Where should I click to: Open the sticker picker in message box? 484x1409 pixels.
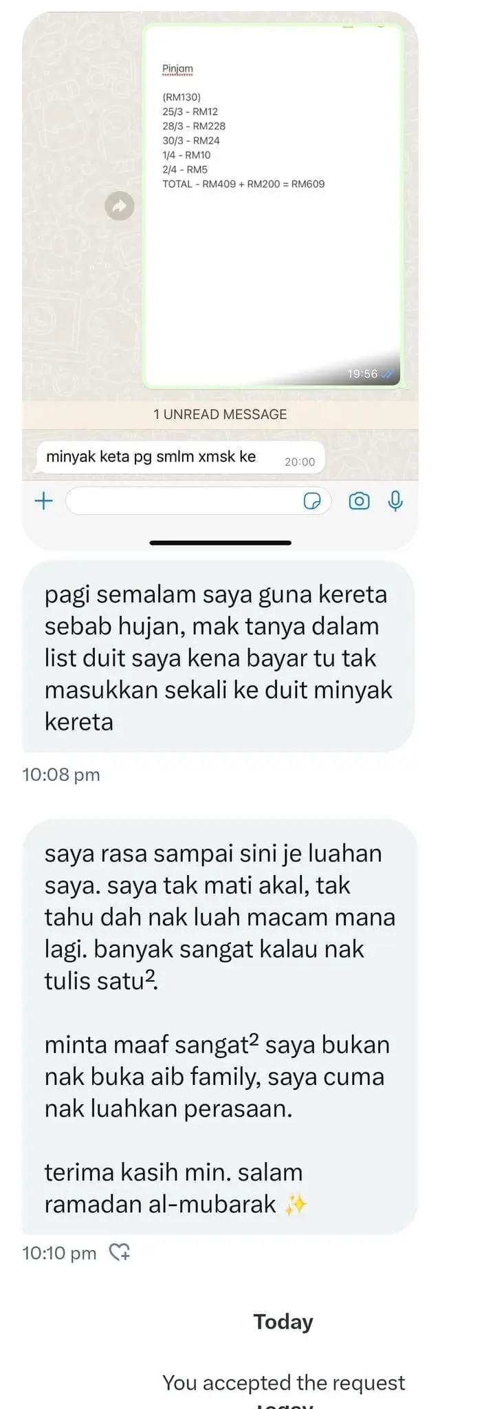pos(312,501)
